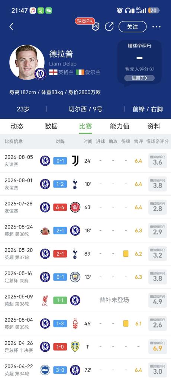Open the 6-4 match score result
This screenshot has height=380, width=171.
click(x=60, y=207)
